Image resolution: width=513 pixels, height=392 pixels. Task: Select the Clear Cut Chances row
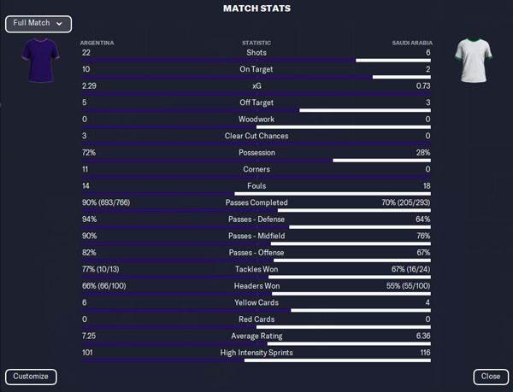(x=256, y=136)
